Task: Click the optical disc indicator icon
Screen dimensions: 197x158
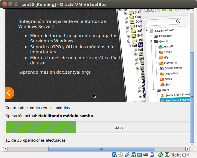Action: pyautogui.click(x=120, y=155)
